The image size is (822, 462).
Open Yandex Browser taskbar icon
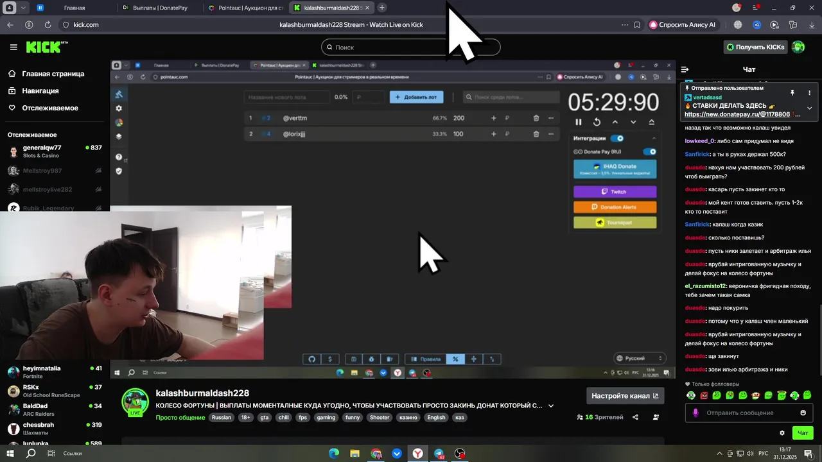(418, 454)
